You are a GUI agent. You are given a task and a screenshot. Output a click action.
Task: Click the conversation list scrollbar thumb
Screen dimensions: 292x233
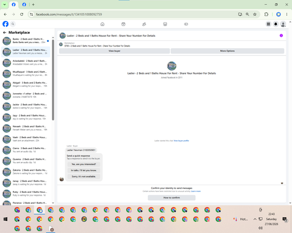pyautogui.click(x=53, y=80)
